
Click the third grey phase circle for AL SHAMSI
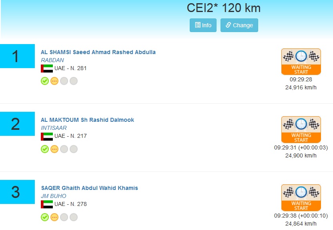64,81
